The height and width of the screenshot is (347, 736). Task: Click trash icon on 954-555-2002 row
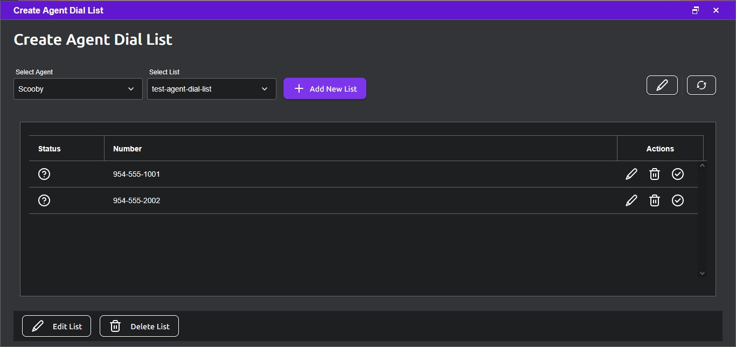[655, 200]
